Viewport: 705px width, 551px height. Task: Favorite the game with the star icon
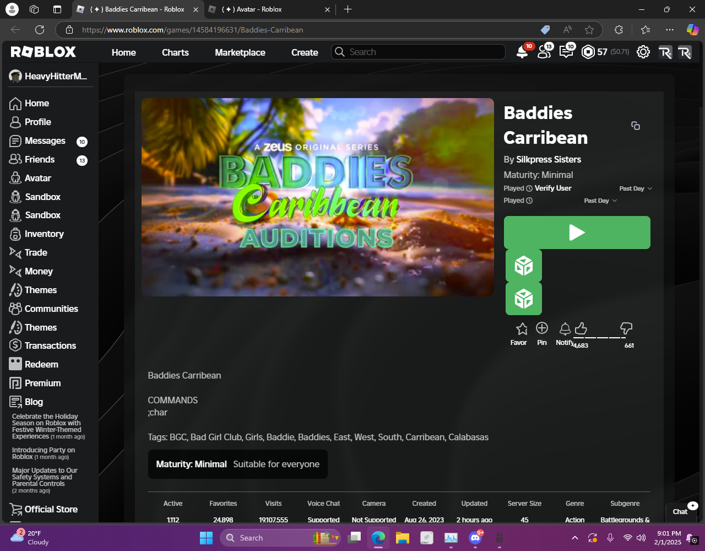[x=522, y=329]
